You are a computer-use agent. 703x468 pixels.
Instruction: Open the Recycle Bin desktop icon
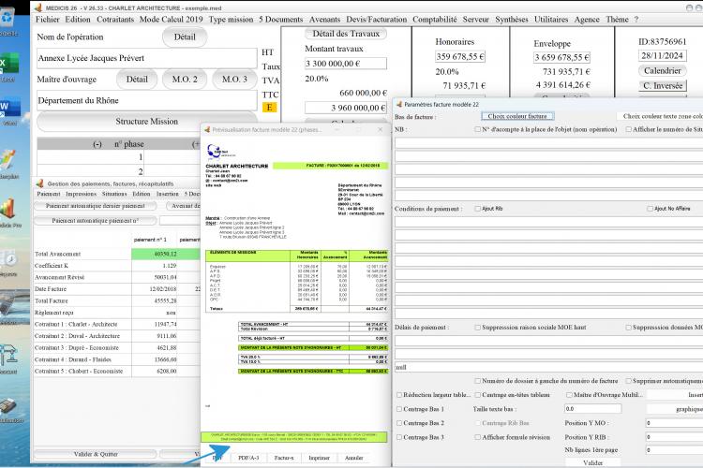pyautogui.click(x=8, y=21)
